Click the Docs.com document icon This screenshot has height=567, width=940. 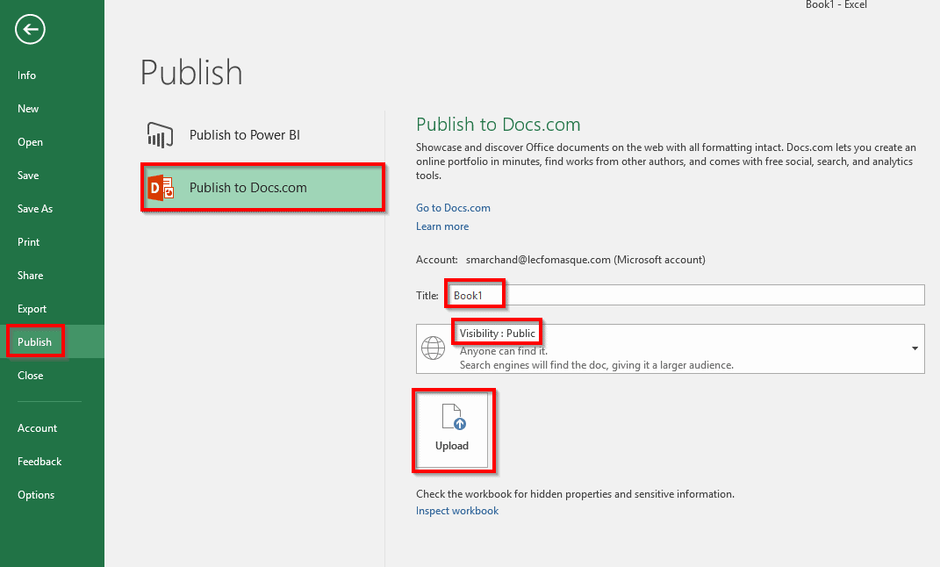pos(160,188)
